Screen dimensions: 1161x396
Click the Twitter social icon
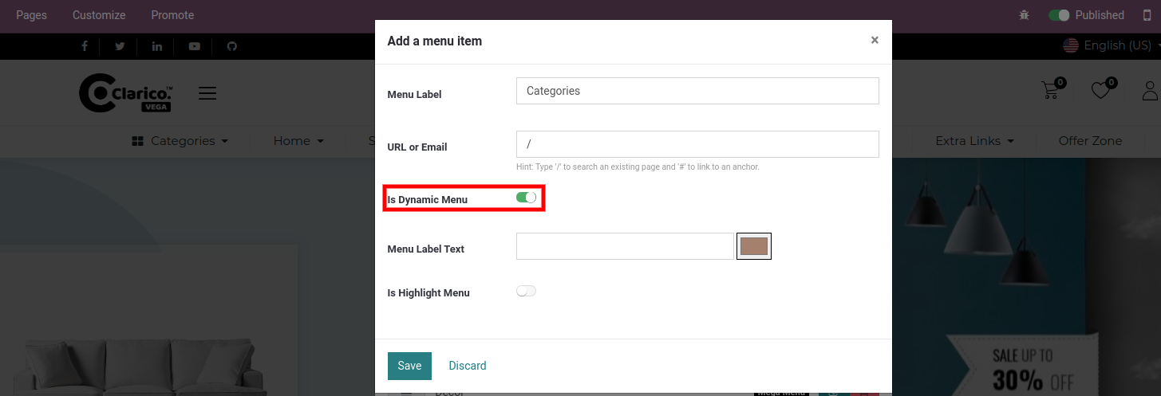point(120,46)
